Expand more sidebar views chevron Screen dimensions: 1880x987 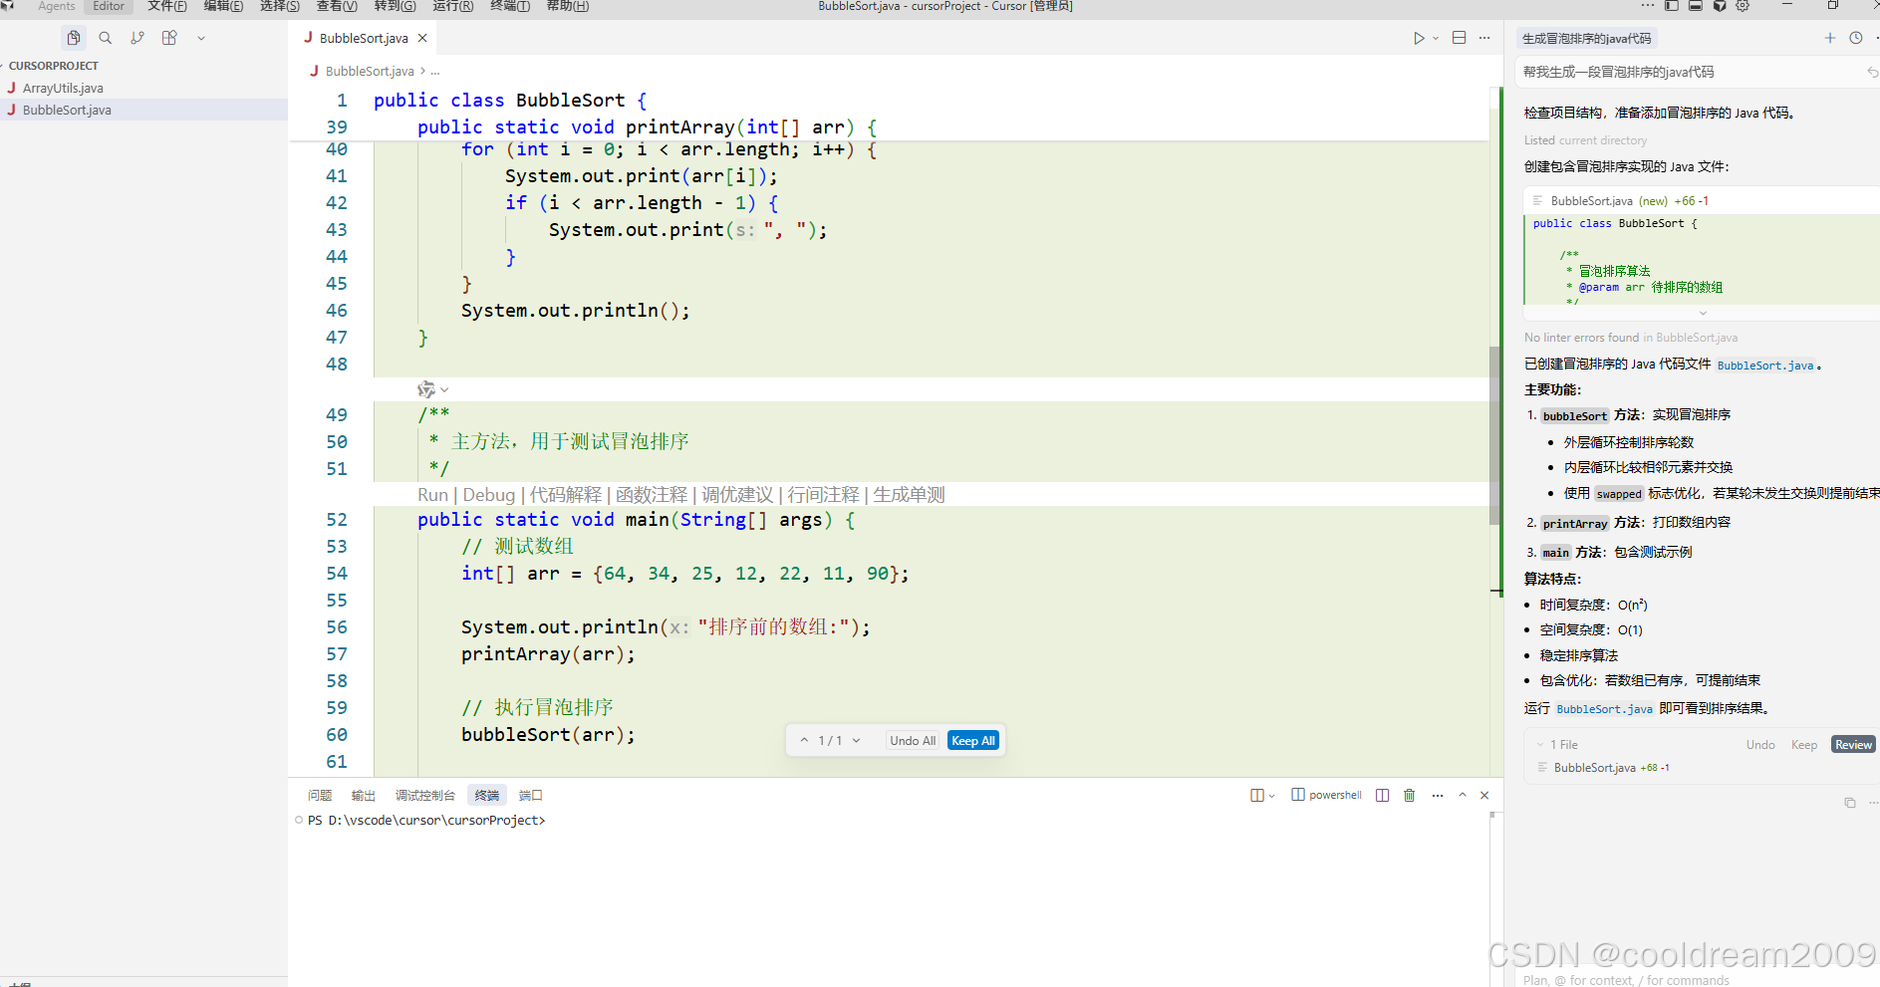coord(201,38)
